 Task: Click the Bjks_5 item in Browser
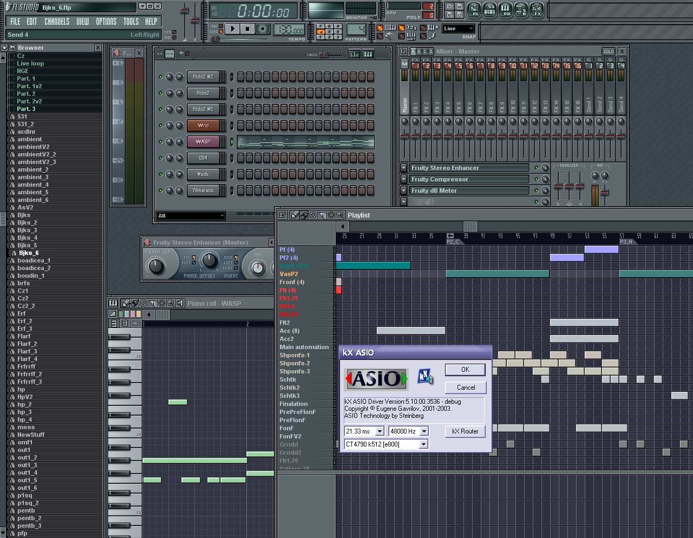click(x=27, y=245)
